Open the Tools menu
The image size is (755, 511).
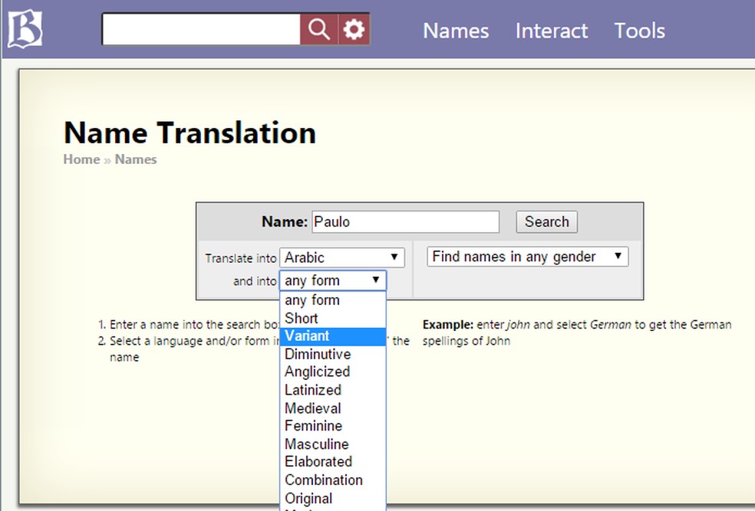tap(639, 31)
